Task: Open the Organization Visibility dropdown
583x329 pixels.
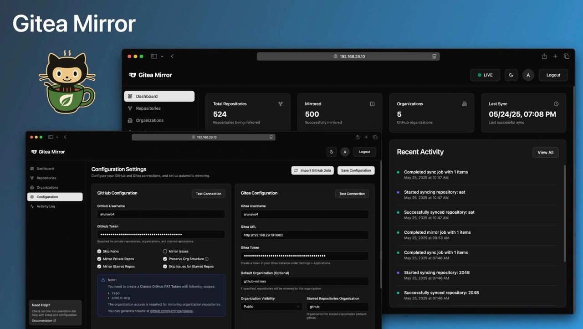Action: (x=272, y=307)
